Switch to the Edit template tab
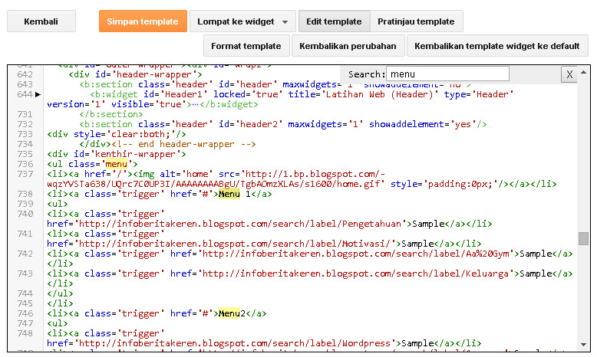The height and width of the screenshot is (357, 597). click(x=334, y=21)
